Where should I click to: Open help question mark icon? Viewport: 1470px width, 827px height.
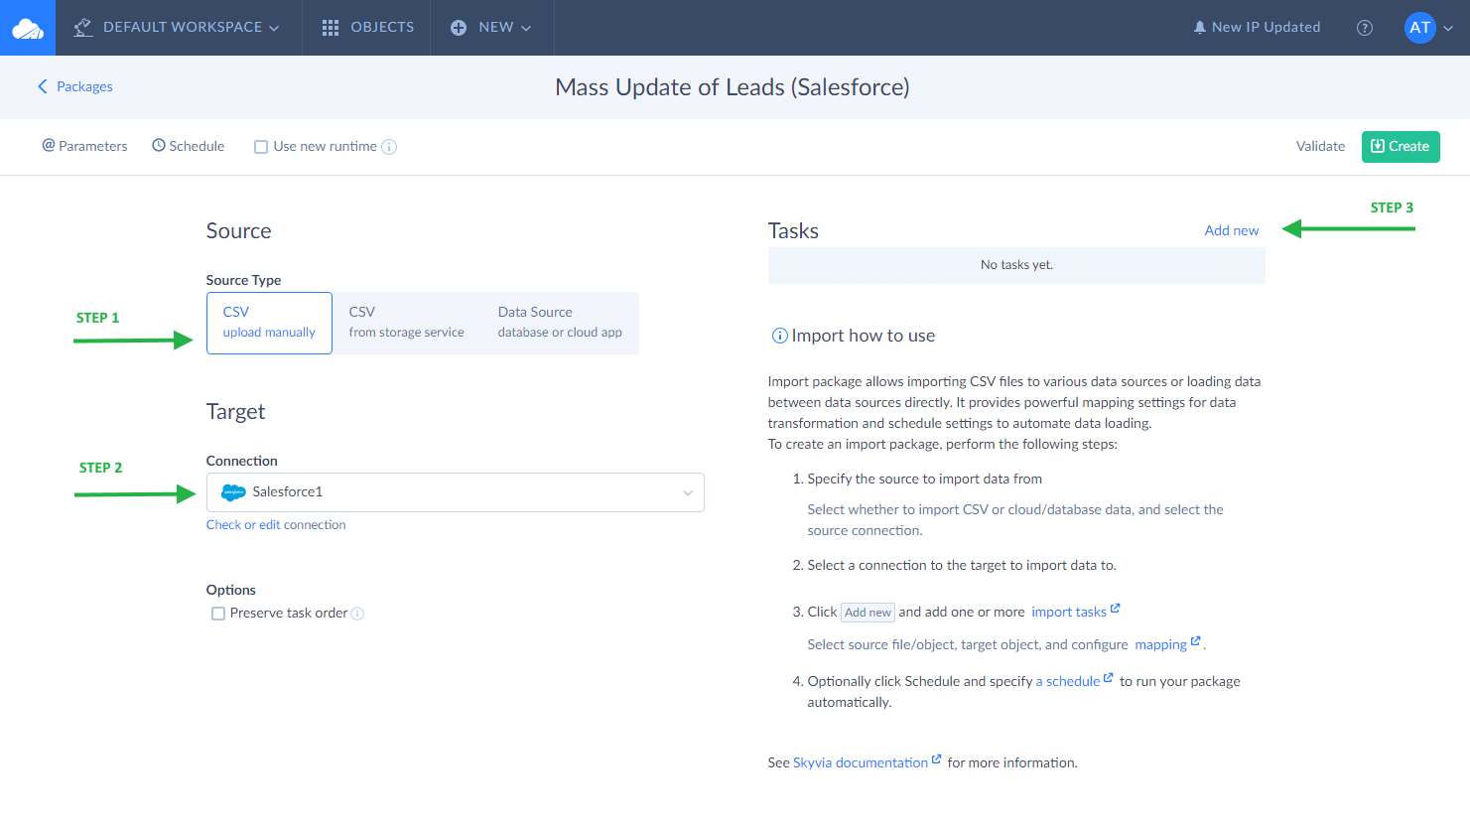click(1365, 28)
